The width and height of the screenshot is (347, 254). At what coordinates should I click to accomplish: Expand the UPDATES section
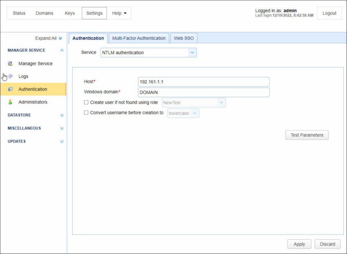coord(62,142)
